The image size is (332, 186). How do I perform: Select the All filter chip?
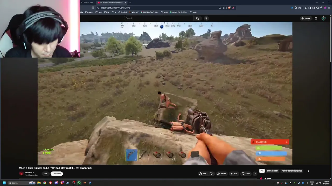[262, 171]
